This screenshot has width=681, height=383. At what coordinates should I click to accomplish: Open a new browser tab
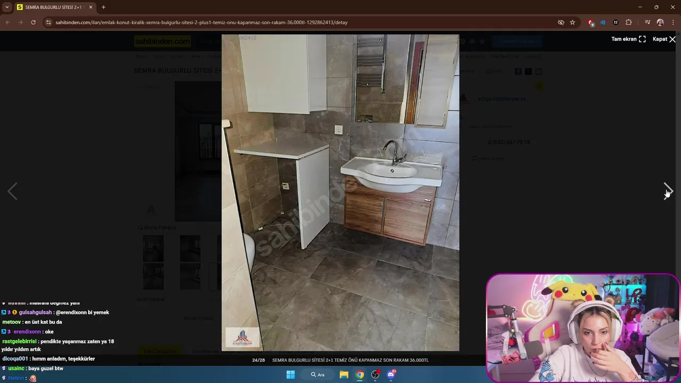(103, 7)
